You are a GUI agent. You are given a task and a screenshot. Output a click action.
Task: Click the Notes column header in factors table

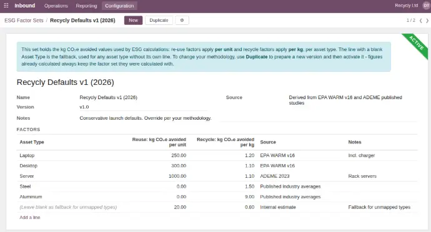[x=355, y=142]
